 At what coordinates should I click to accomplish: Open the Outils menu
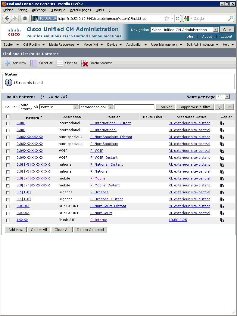[x=100, y=10]
